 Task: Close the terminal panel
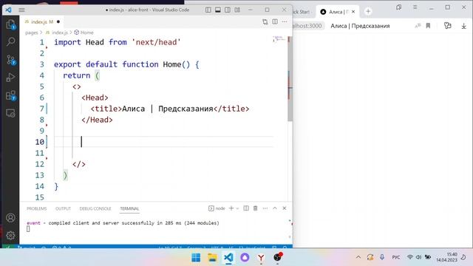tap(284, 208)
